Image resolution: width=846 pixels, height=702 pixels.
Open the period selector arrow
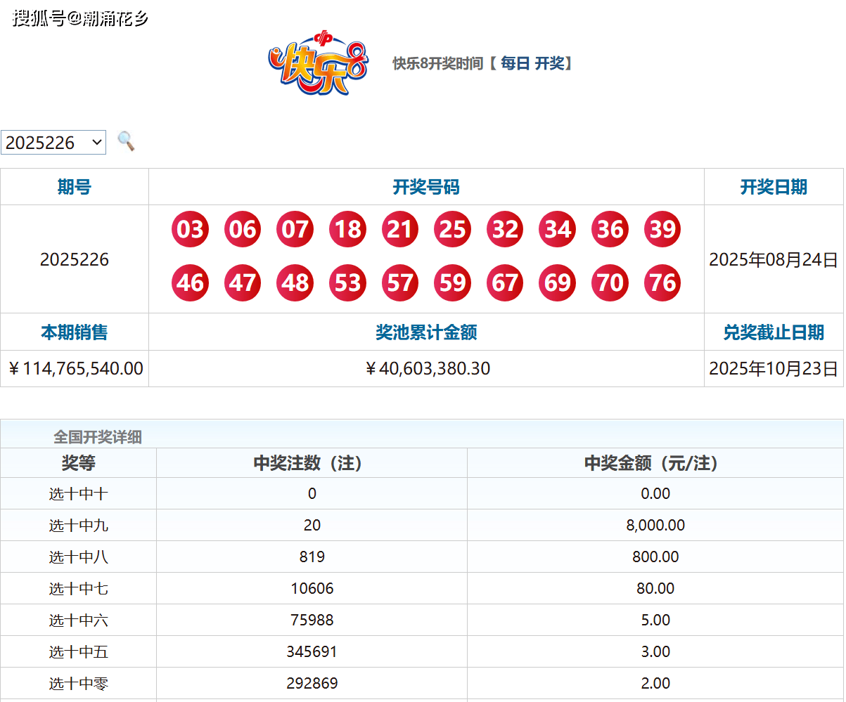(96, 142)
